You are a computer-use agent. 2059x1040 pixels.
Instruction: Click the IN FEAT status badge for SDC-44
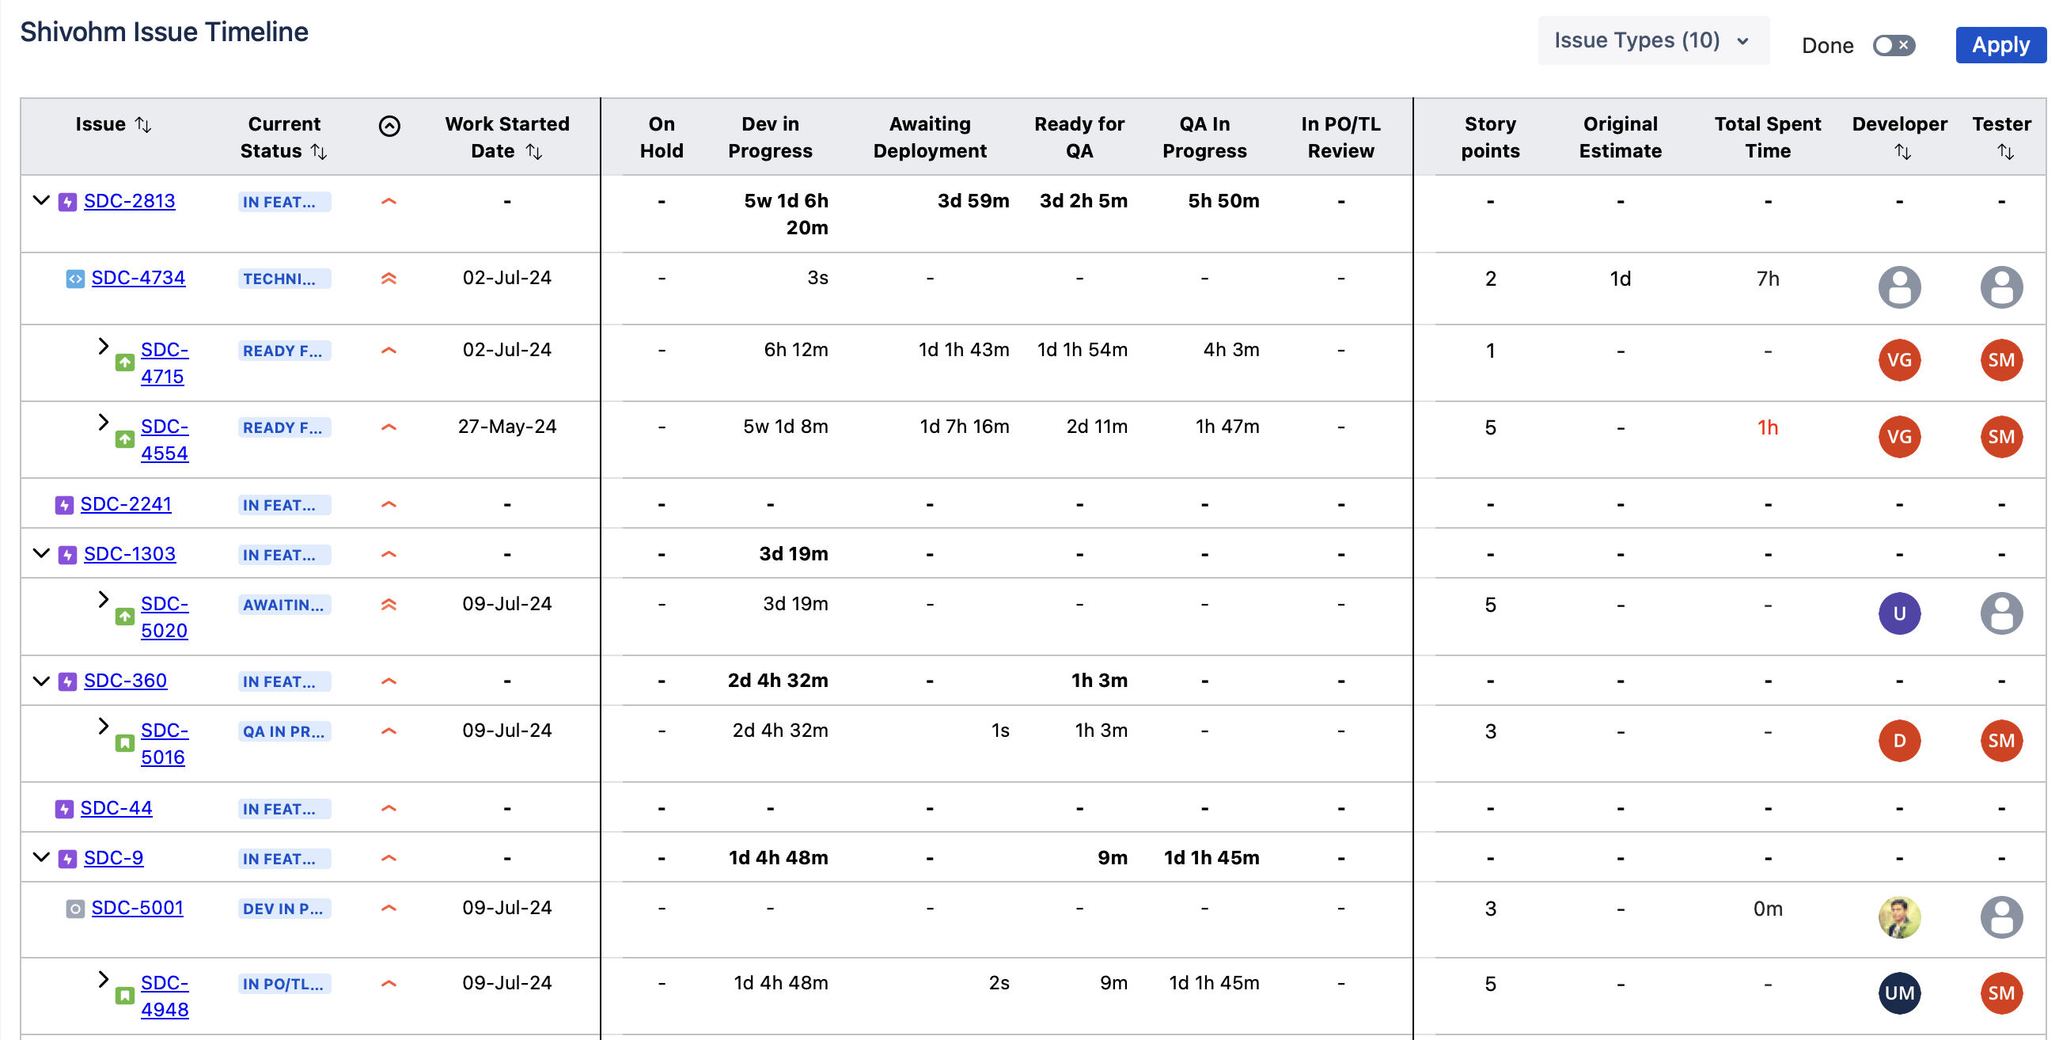tap(283, 808)
